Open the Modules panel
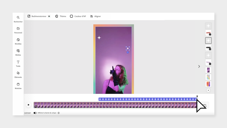Viewport: 227px width, 128px height. [x=18, y=86]
